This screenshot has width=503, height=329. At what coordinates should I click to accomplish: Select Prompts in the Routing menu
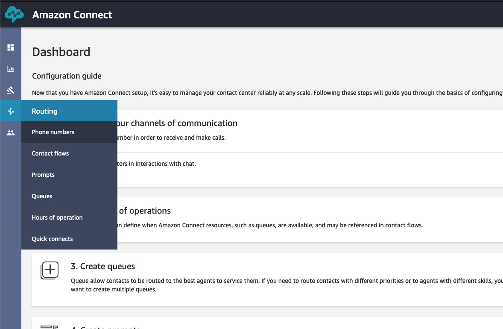coord(43,175)
